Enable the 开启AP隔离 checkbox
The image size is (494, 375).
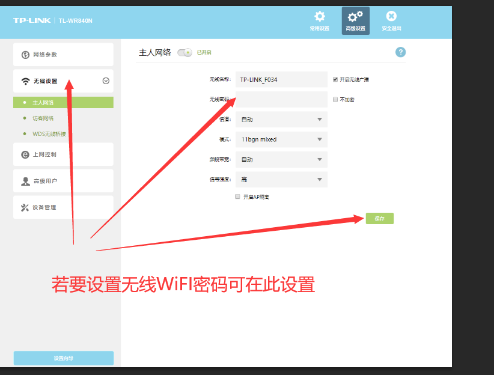pyautogui.click(x=238, y=197)
